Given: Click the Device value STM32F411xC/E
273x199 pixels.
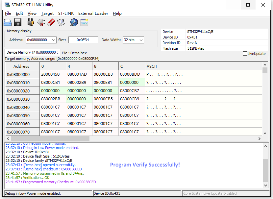Looking at the screenshot, I should tap(200, 32).
